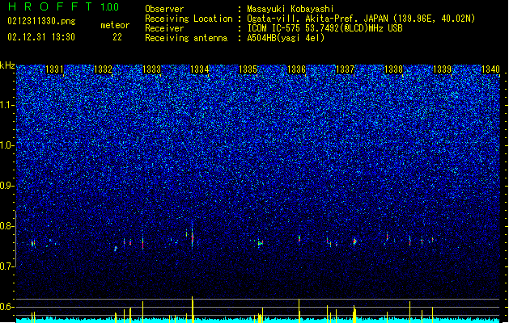Click the ICOM IC-575 receiver text
The height and width of the screenshot is (323, 509).
324,28
